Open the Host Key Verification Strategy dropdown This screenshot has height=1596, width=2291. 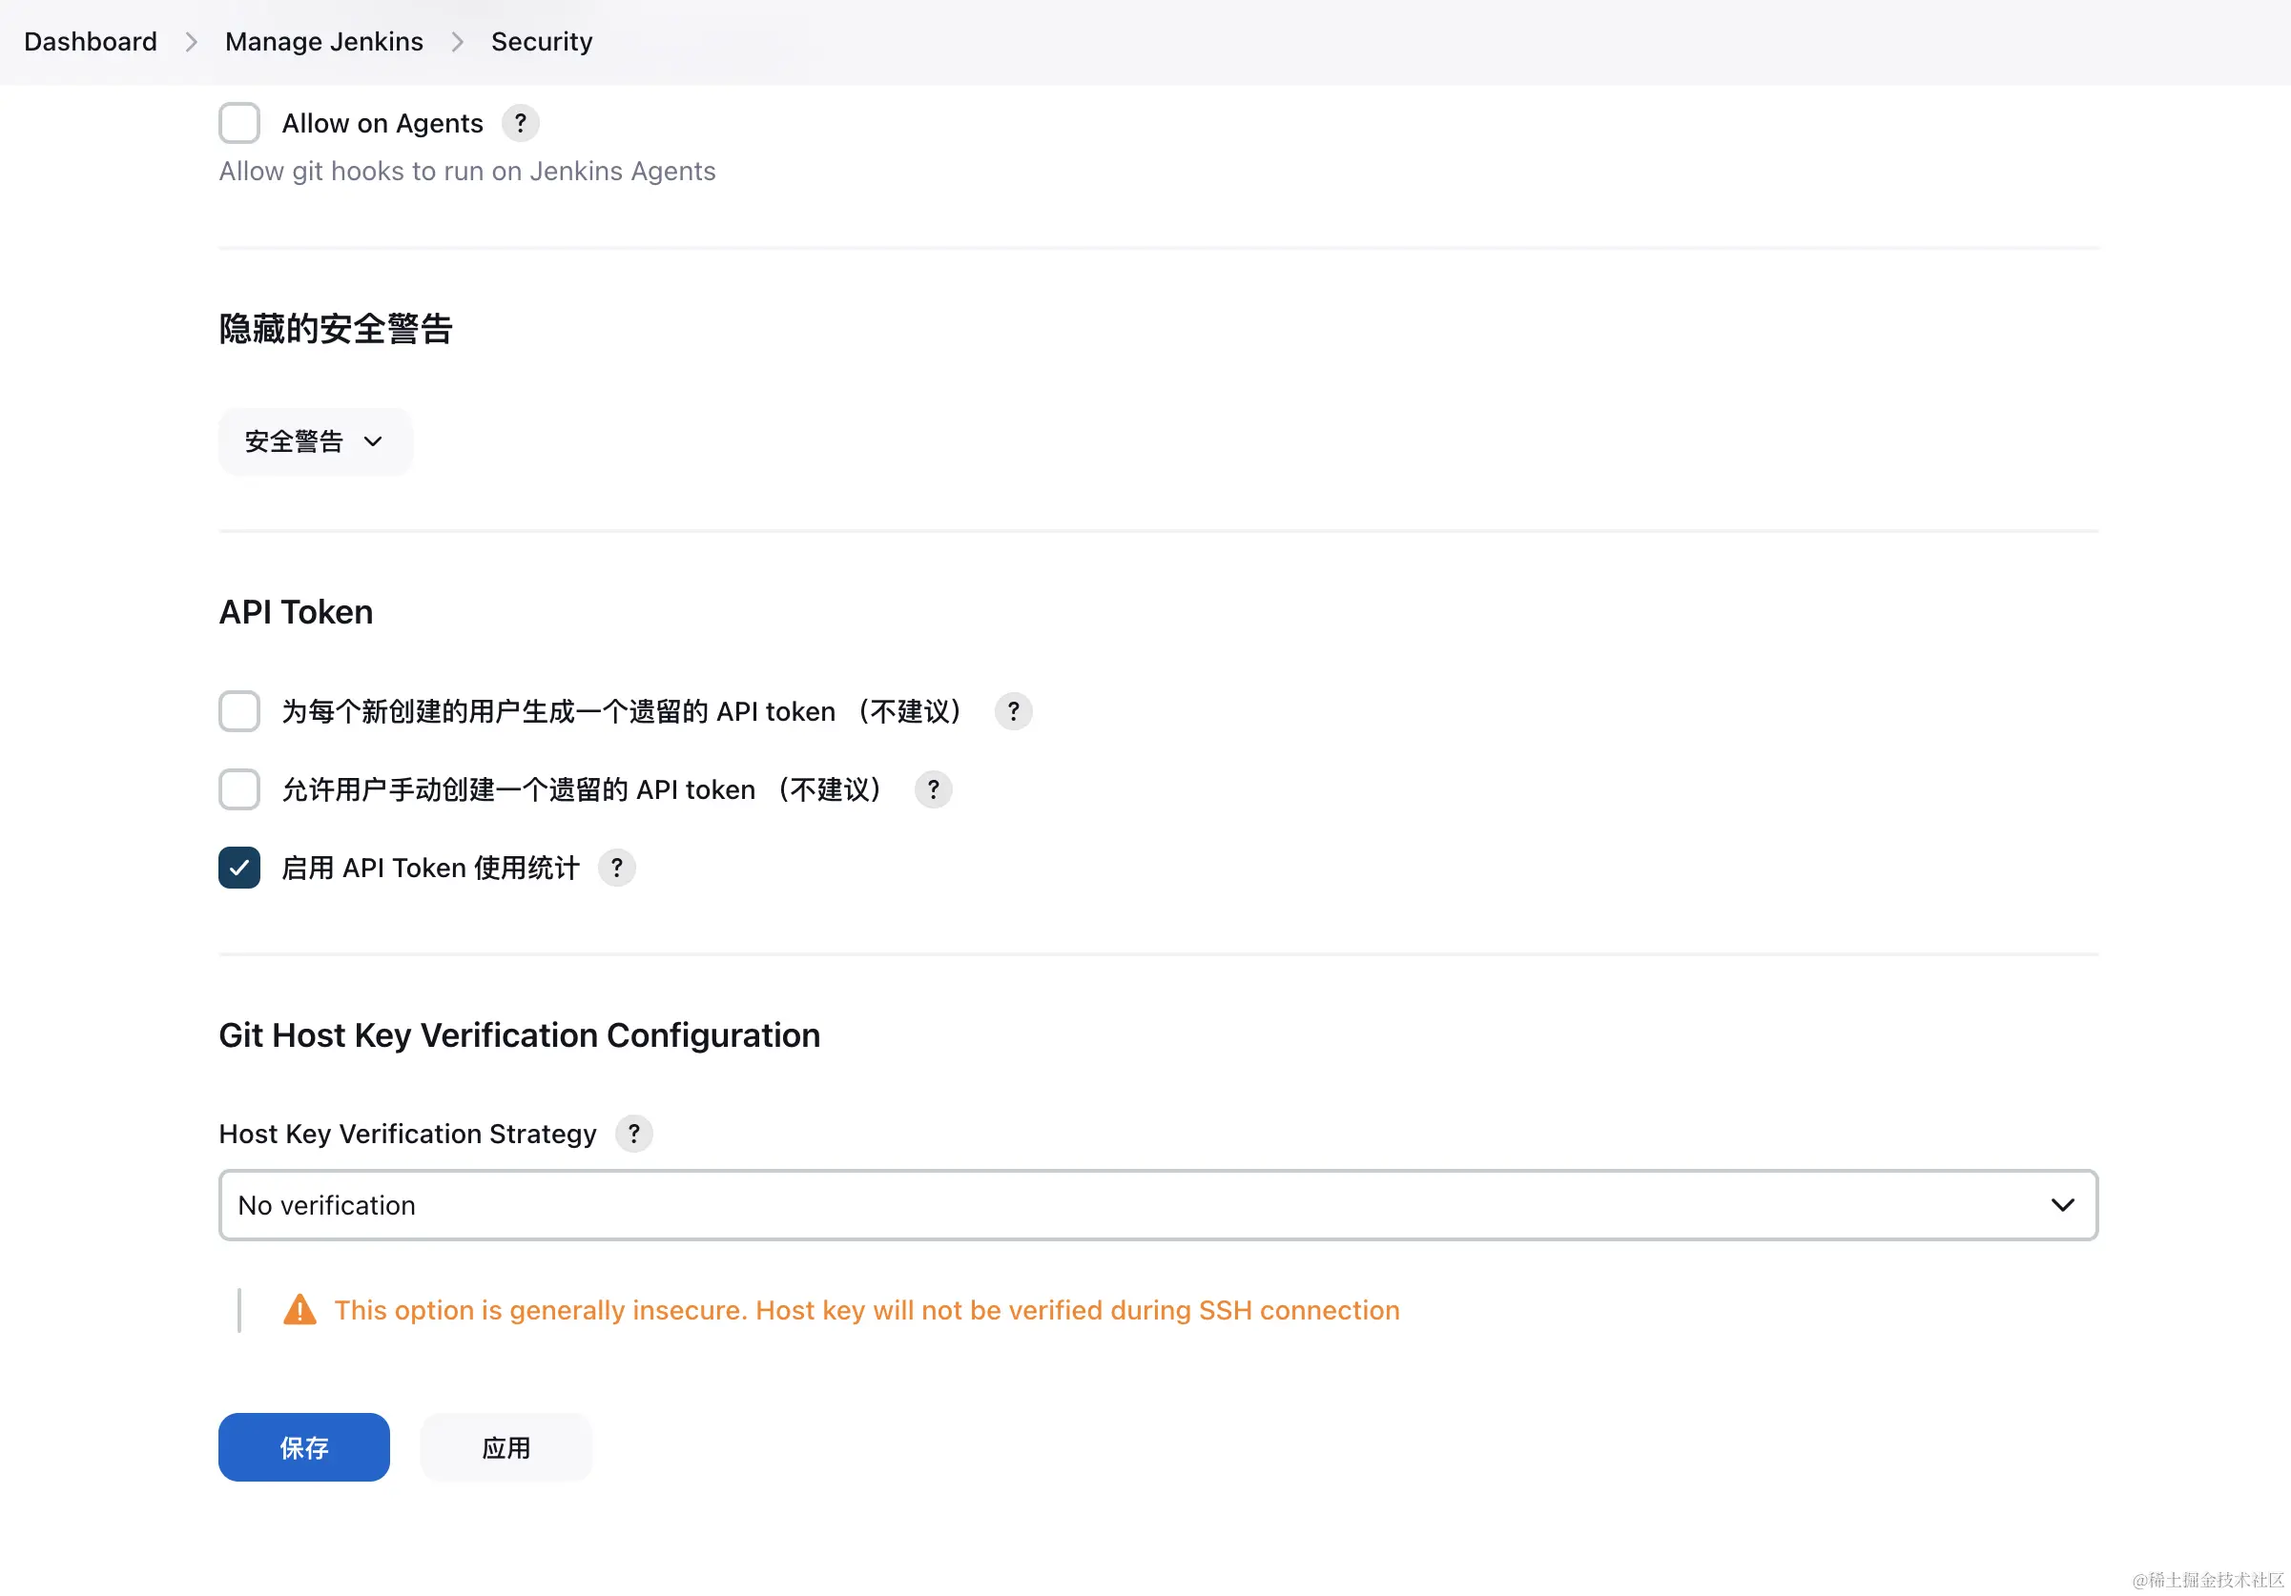click(x=1158, y=1205)
